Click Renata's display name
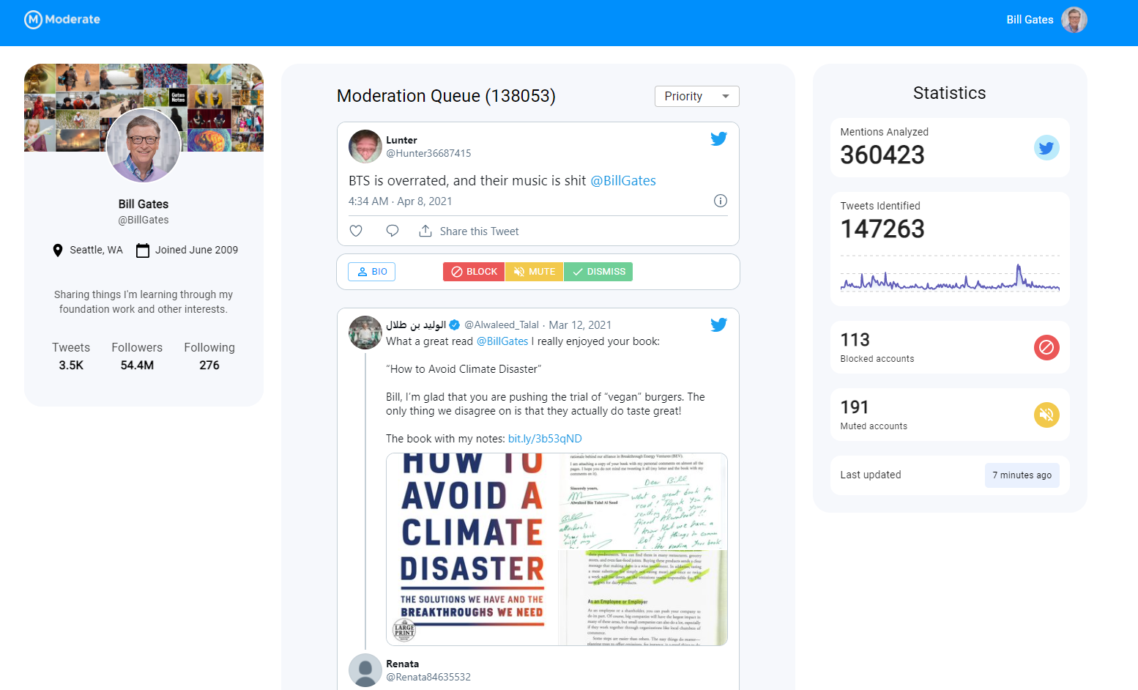The width and height of the screenshot is (1138, 690). pos(403,664)
